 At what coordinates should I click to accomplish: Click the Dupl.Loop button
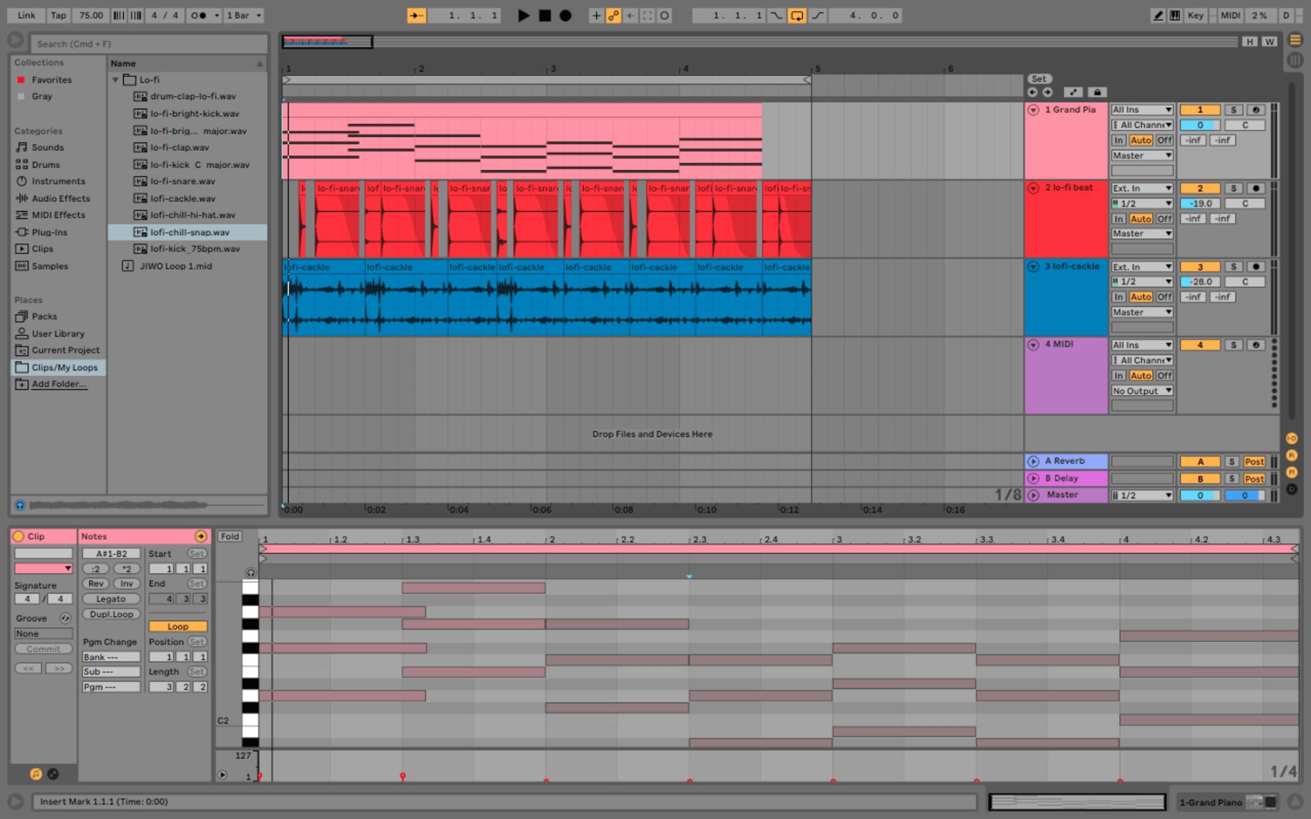point(111,614)
